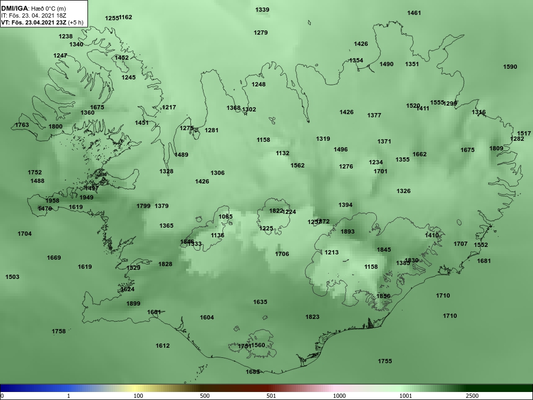Select the map value 1489
The height and width of the screenshot is (400, 533).
point(181,155)
